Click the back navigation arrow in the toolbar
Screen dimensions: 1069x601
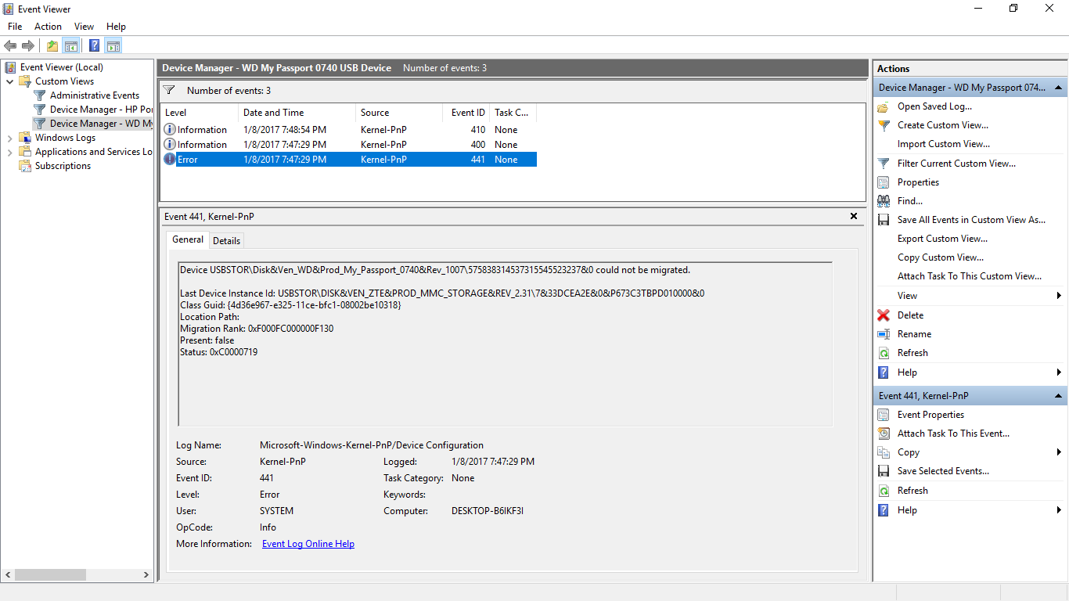click(x=10, y=45)
